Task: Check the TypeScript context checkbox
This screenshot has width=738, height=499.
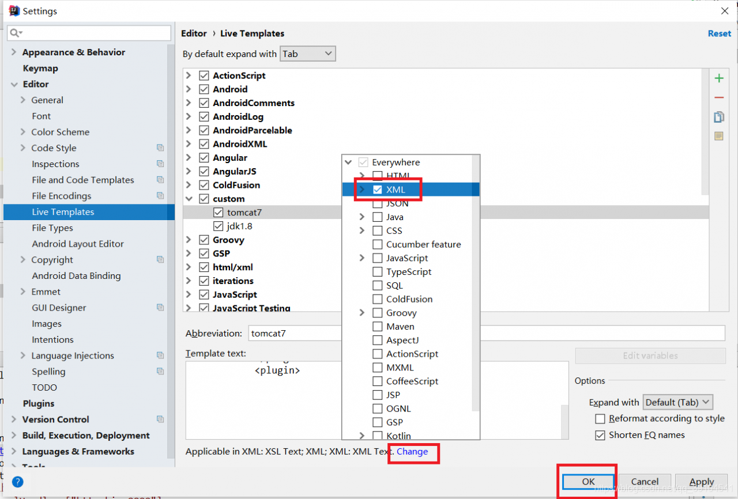Action: [x=378, y=272]
